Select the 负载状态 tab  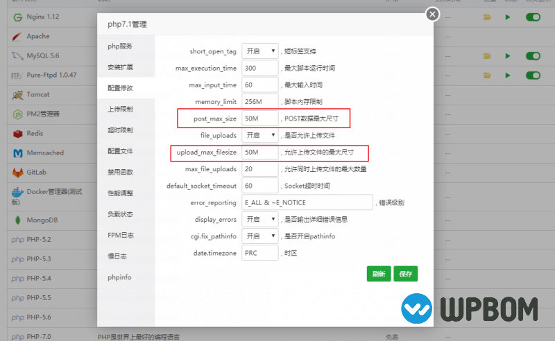pos(126,214)
